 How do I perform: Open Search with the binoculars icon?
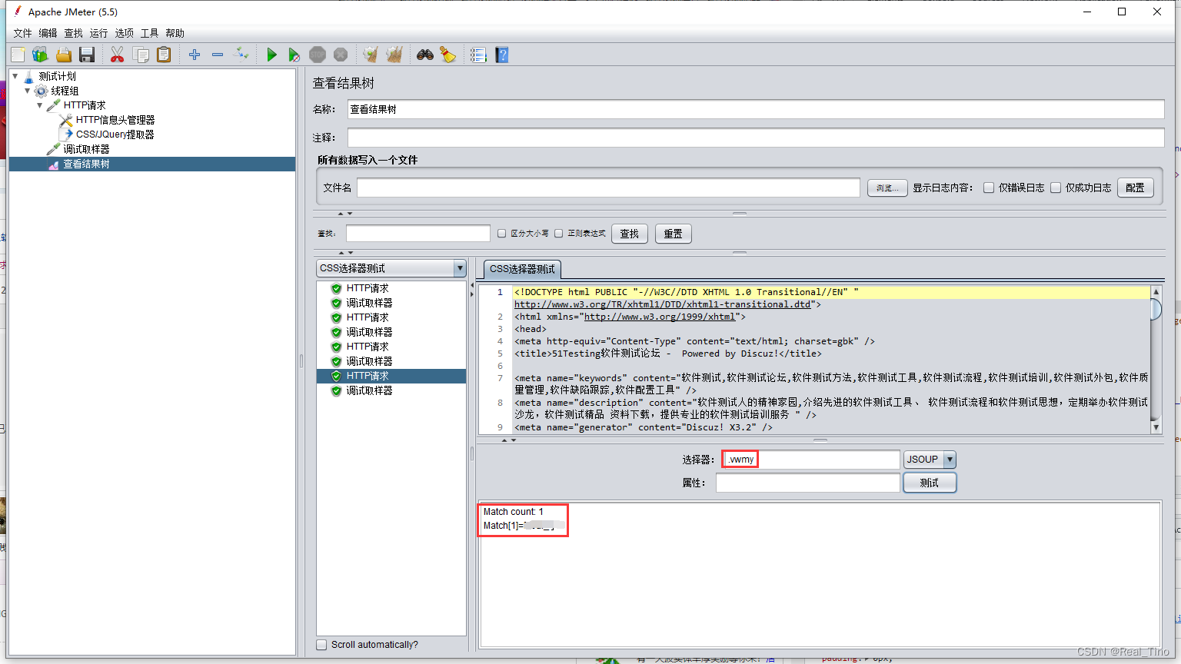tap(425, 55)
